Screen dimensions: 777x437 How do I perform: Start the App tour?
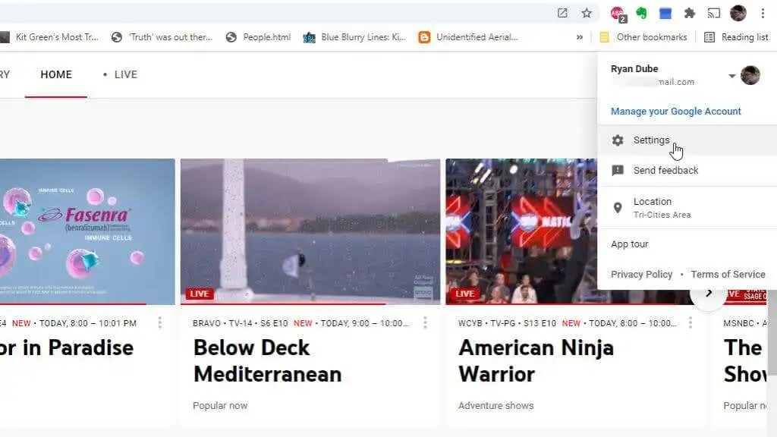tap(629, 244)
